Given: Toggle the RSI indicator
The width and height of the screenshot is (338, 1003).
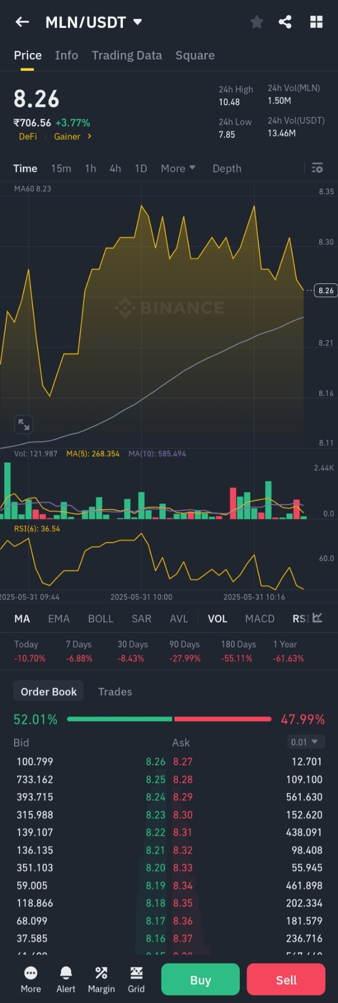Looking at the screenshot, I should [x=300, y=619].
